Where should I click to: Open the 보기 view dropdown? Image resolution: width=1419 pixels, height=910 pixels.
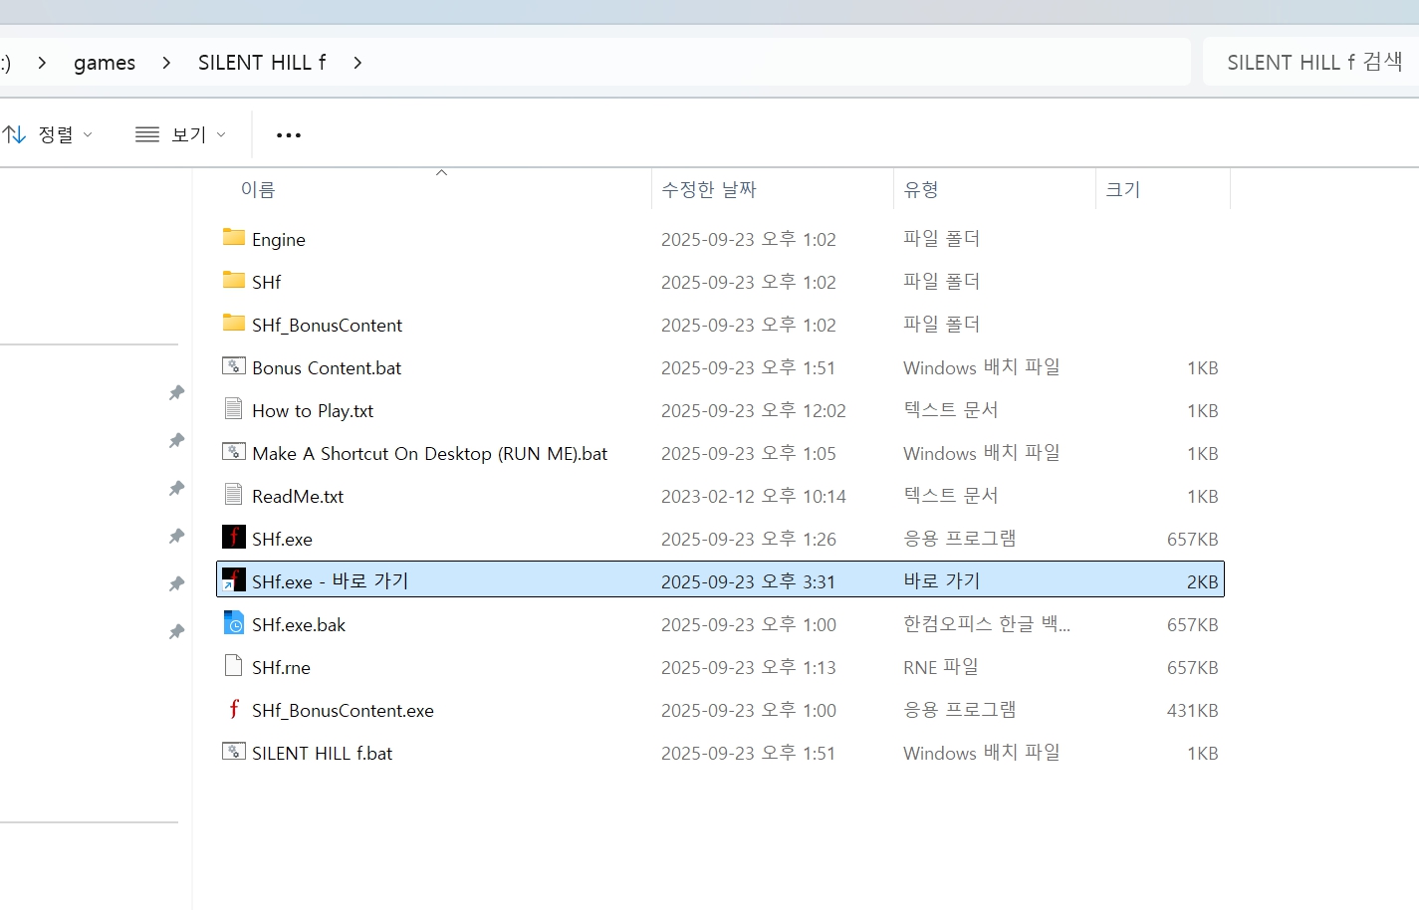(x=181, y=134)
